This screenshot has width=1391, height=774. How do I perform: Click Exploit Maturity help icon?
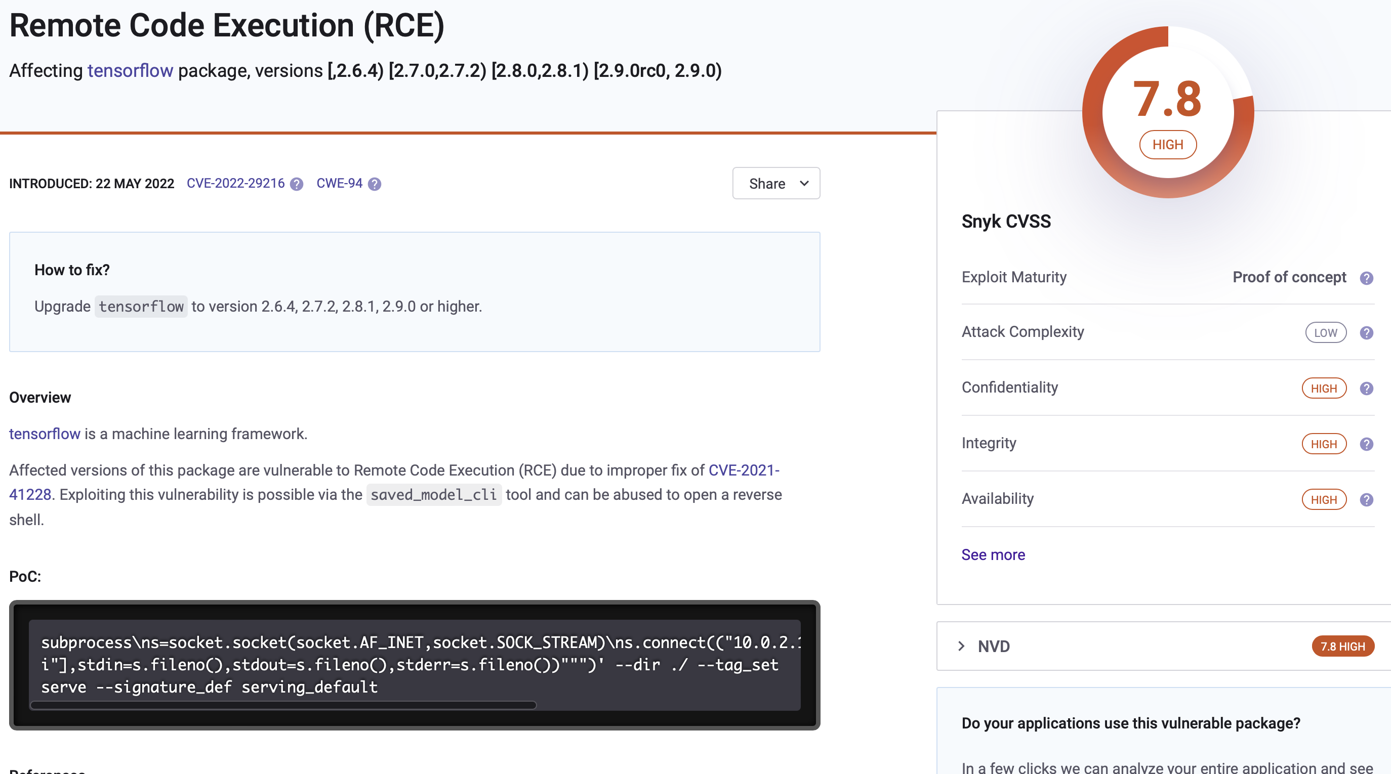coord(1366,278)
